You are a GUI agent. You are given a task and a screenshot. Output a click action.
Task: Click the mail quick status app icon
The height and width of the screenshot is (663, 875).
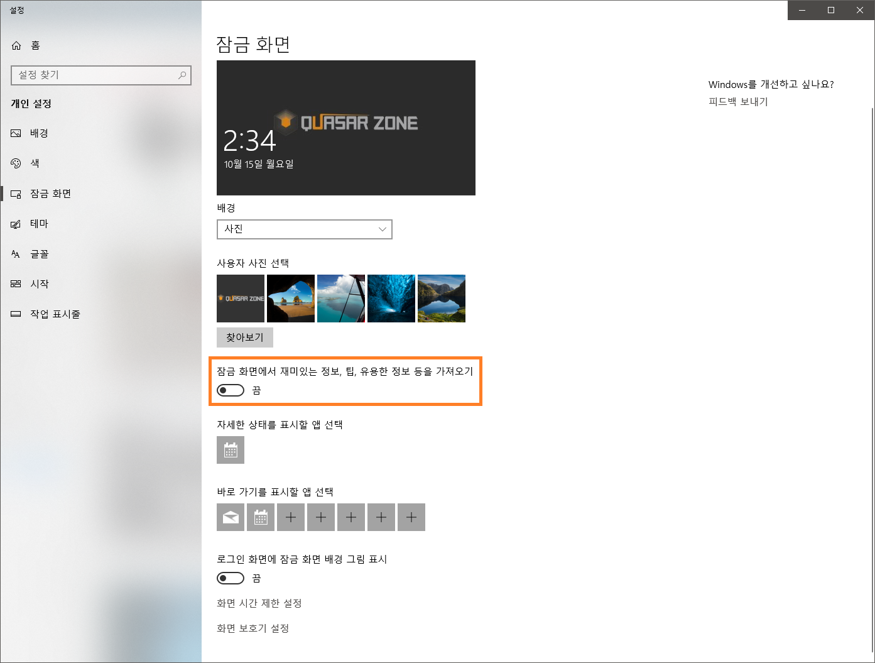(x=231, y=517)
